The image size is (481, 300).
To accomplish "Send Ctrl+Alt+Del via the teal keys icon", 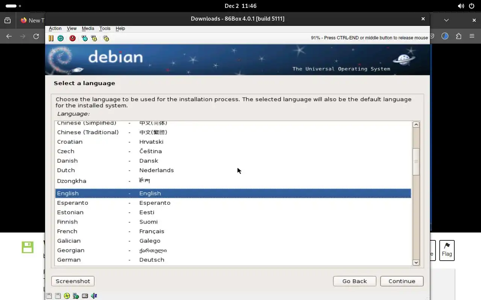I will point(85,38).
